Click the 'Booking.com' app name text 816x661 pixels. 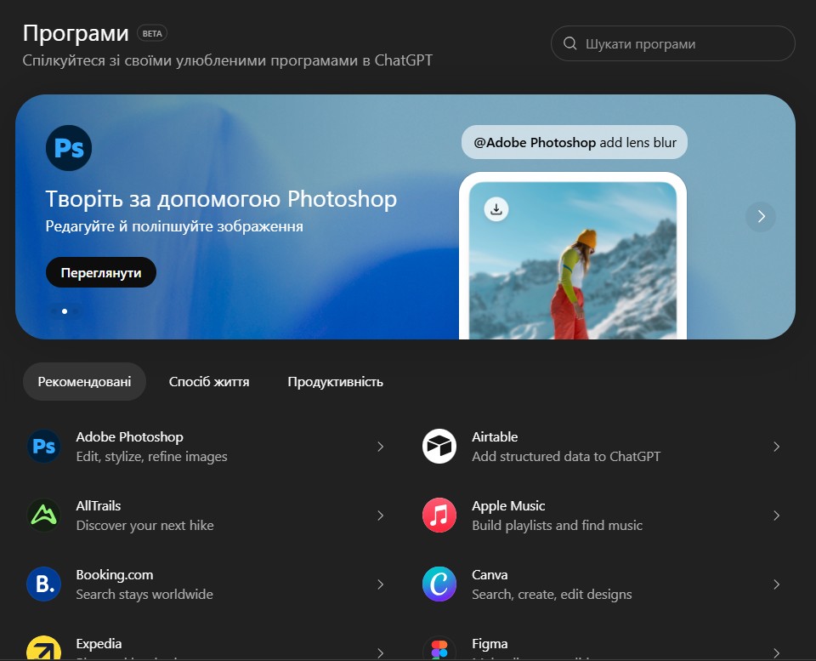pyautogui.click(x=115, y=574)
